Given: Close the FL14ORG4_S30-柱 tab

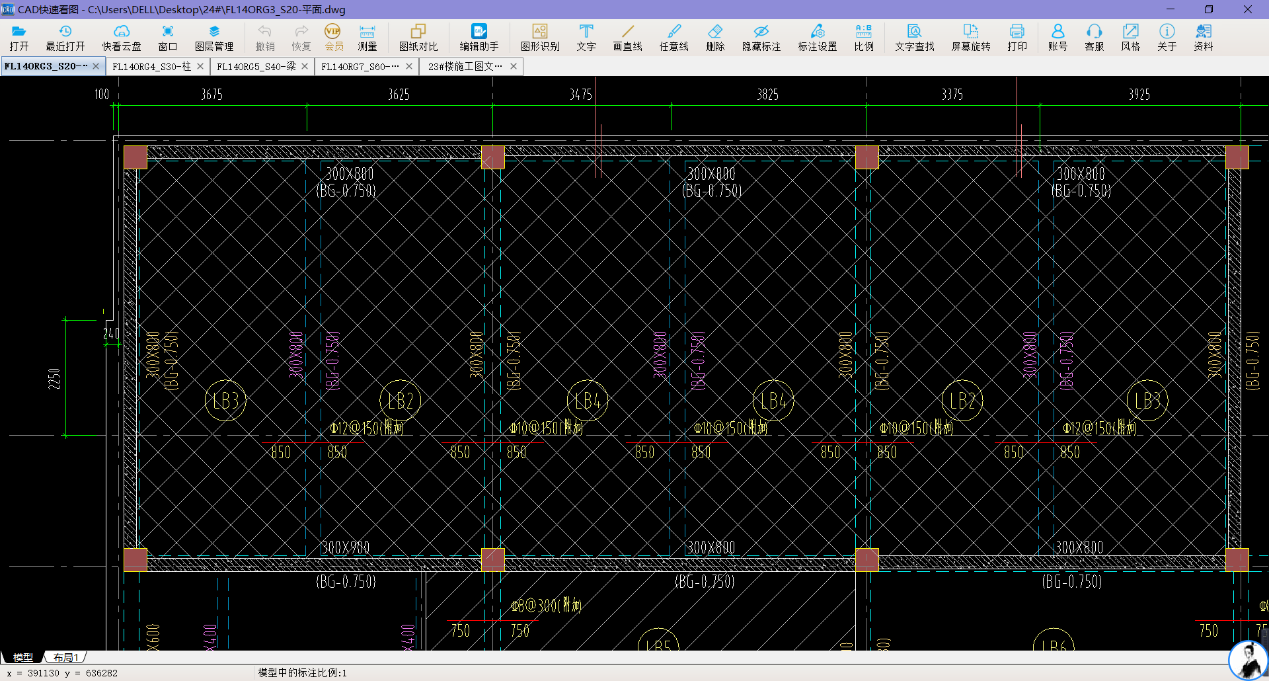Looking at the screenshot, I should [x=200, y=66].
